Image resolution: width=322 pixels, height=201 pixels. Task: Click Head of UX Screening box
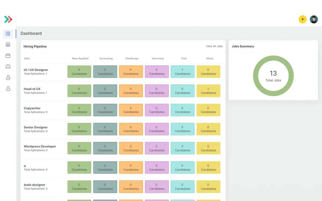pyautogui.click(x=105, y=91)
